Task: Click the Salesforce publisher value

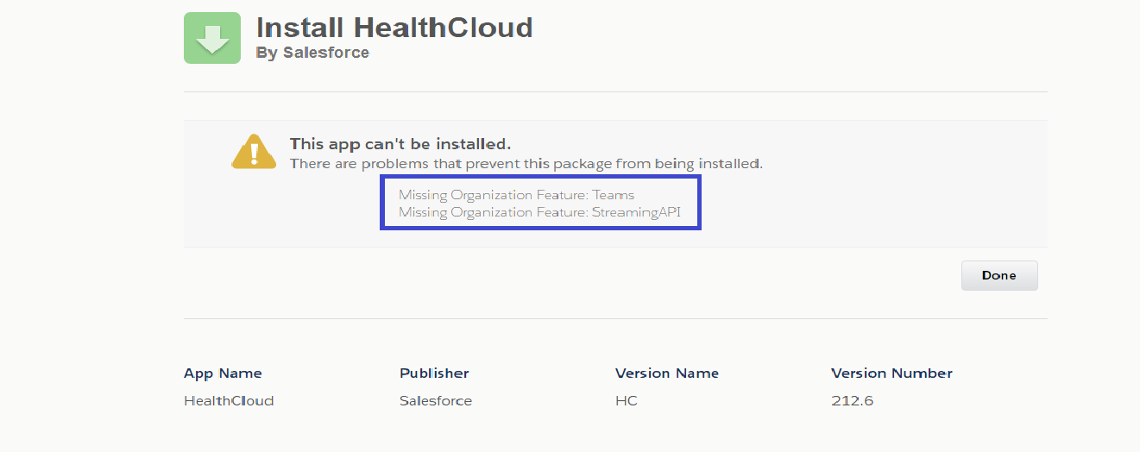Action: [x=436, y=400]
